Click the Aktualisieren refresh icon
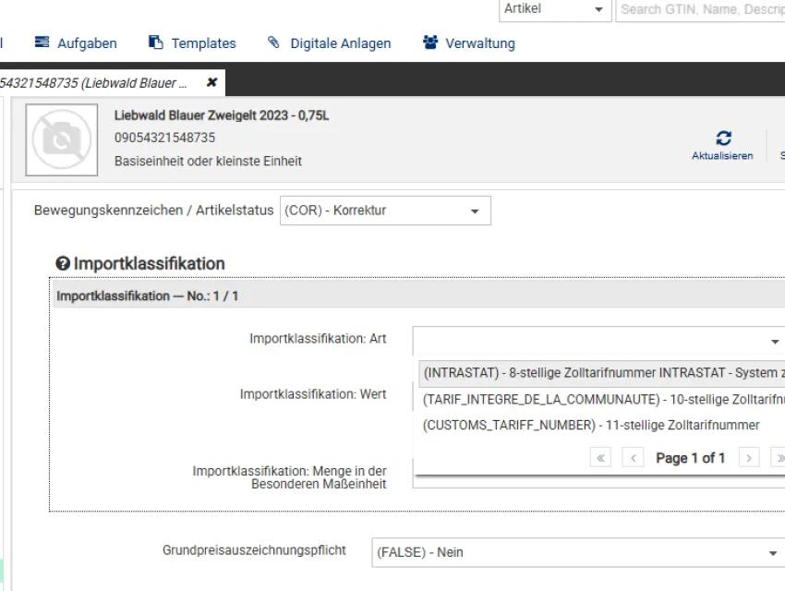The width and height of the screenshot is (785, 591). 723,137
